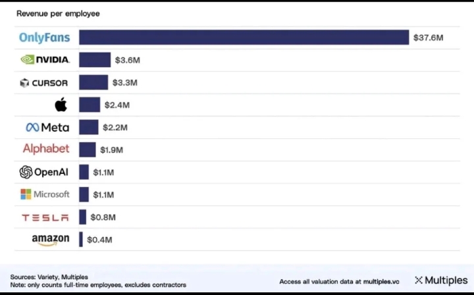474x295 pixels.
Task: Click the $2.4M Apple value label
Action: [x=117, y=105]
